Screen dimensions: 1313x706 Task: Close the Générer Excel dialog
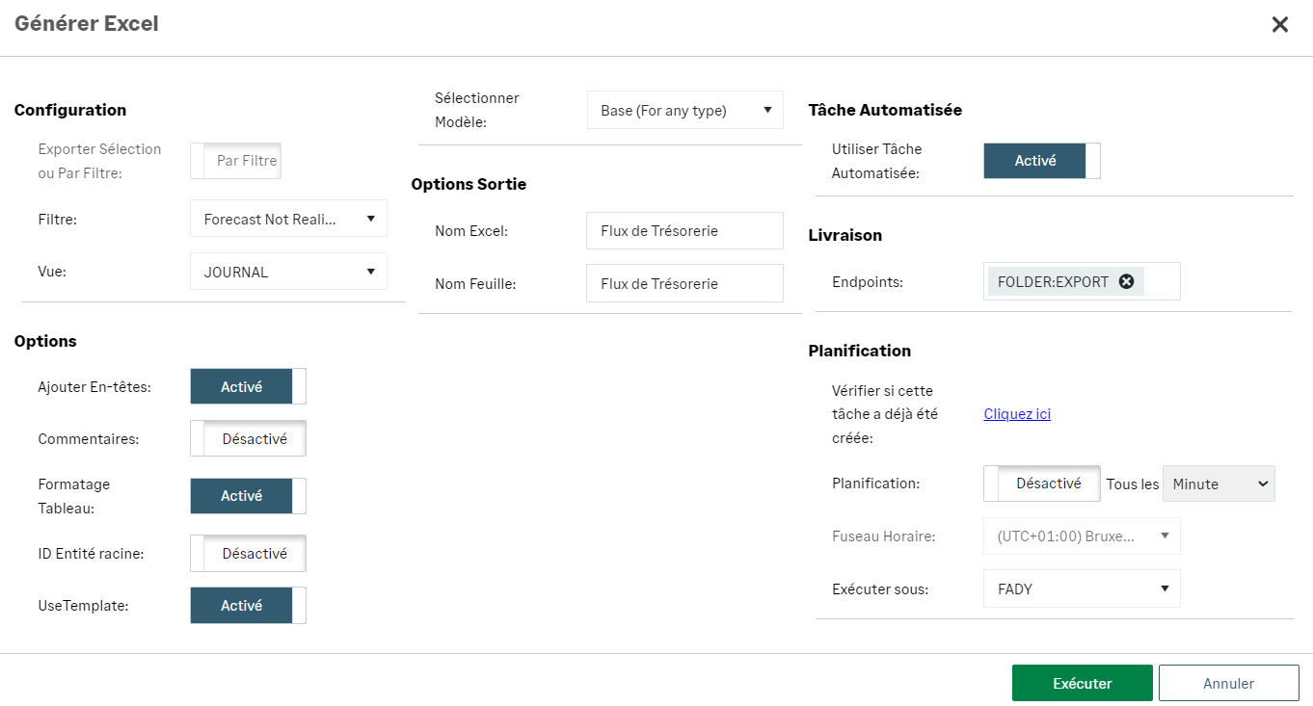coord(1279,25)
